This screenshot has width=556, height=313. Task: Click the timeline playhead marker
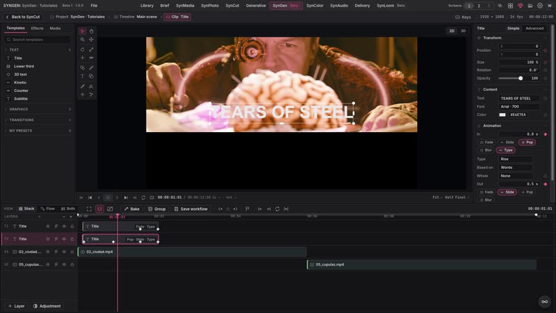coord(117,216)
